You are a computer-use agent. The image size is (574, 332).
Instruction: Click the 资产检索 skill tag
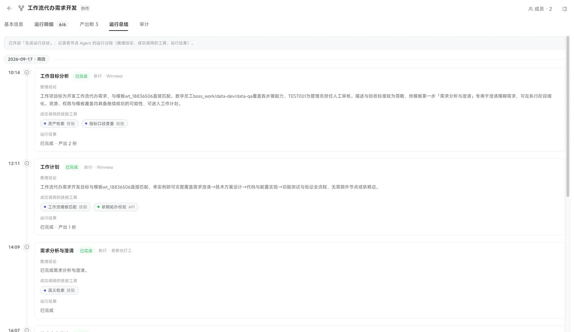(x=59, y=124)
